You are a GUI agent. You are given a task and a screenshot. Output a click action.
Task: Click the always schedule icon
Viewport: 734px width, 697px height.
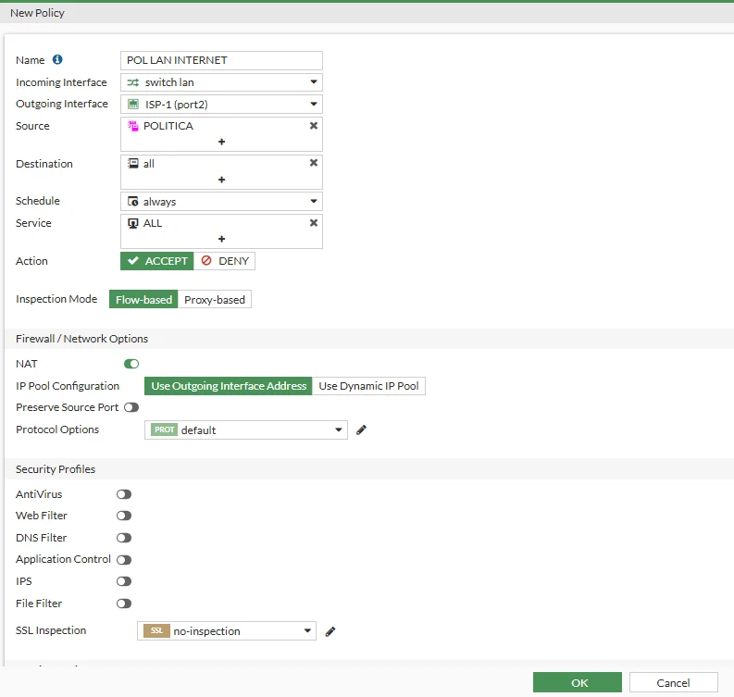point(133,201)
